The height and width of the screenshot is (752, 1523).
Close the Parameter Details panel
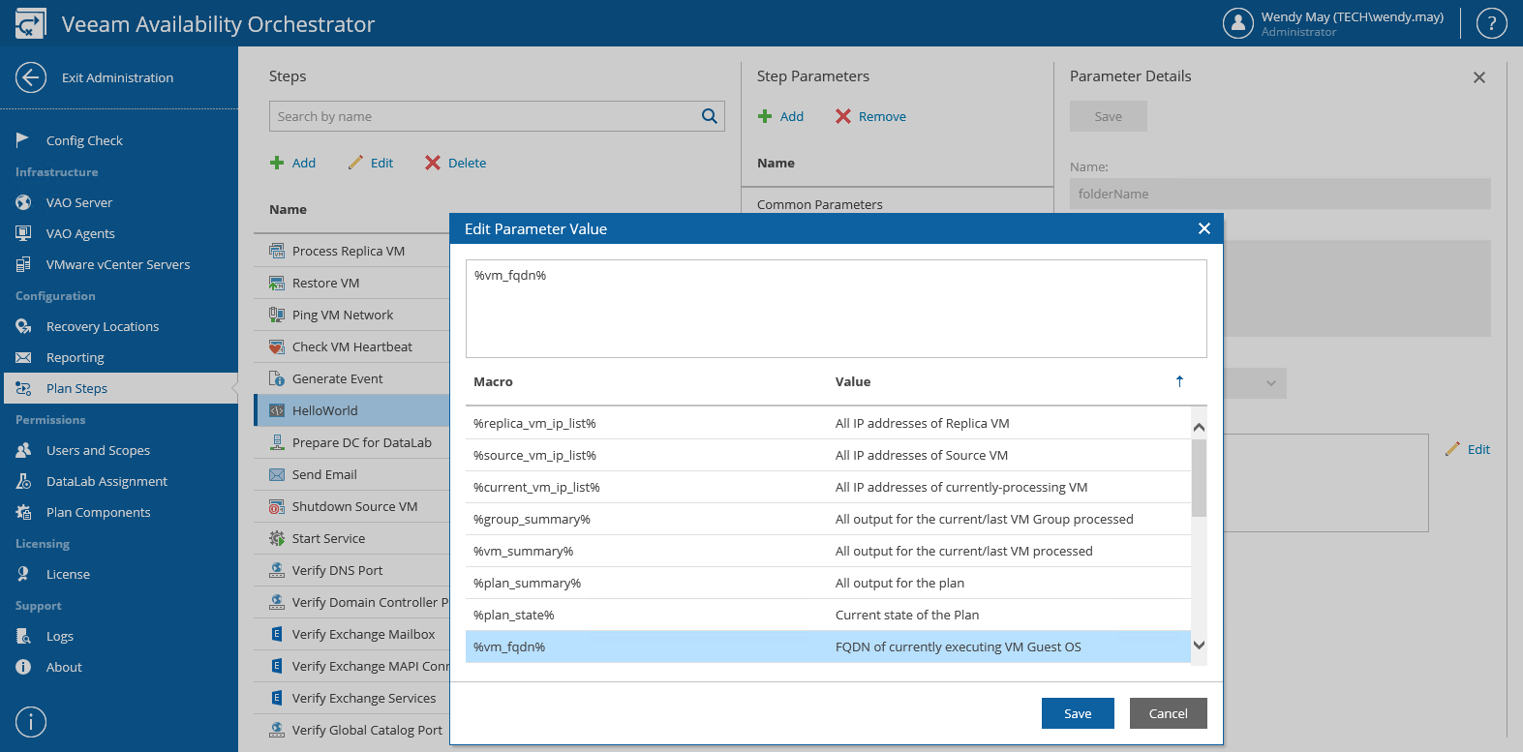pyautogui.click(x=1479, y=77)
